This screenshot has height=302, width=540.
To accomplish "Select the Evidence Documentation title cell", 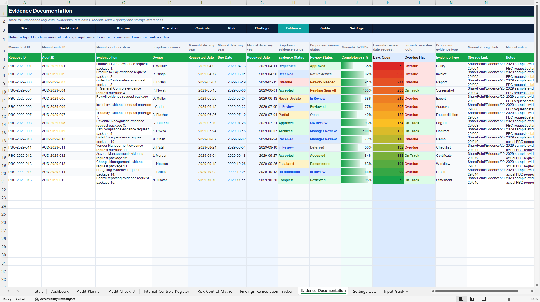I will [271, 11].
